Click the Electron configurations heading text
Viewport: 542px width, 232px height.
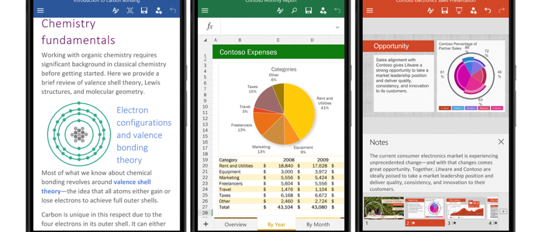[144, 135]
